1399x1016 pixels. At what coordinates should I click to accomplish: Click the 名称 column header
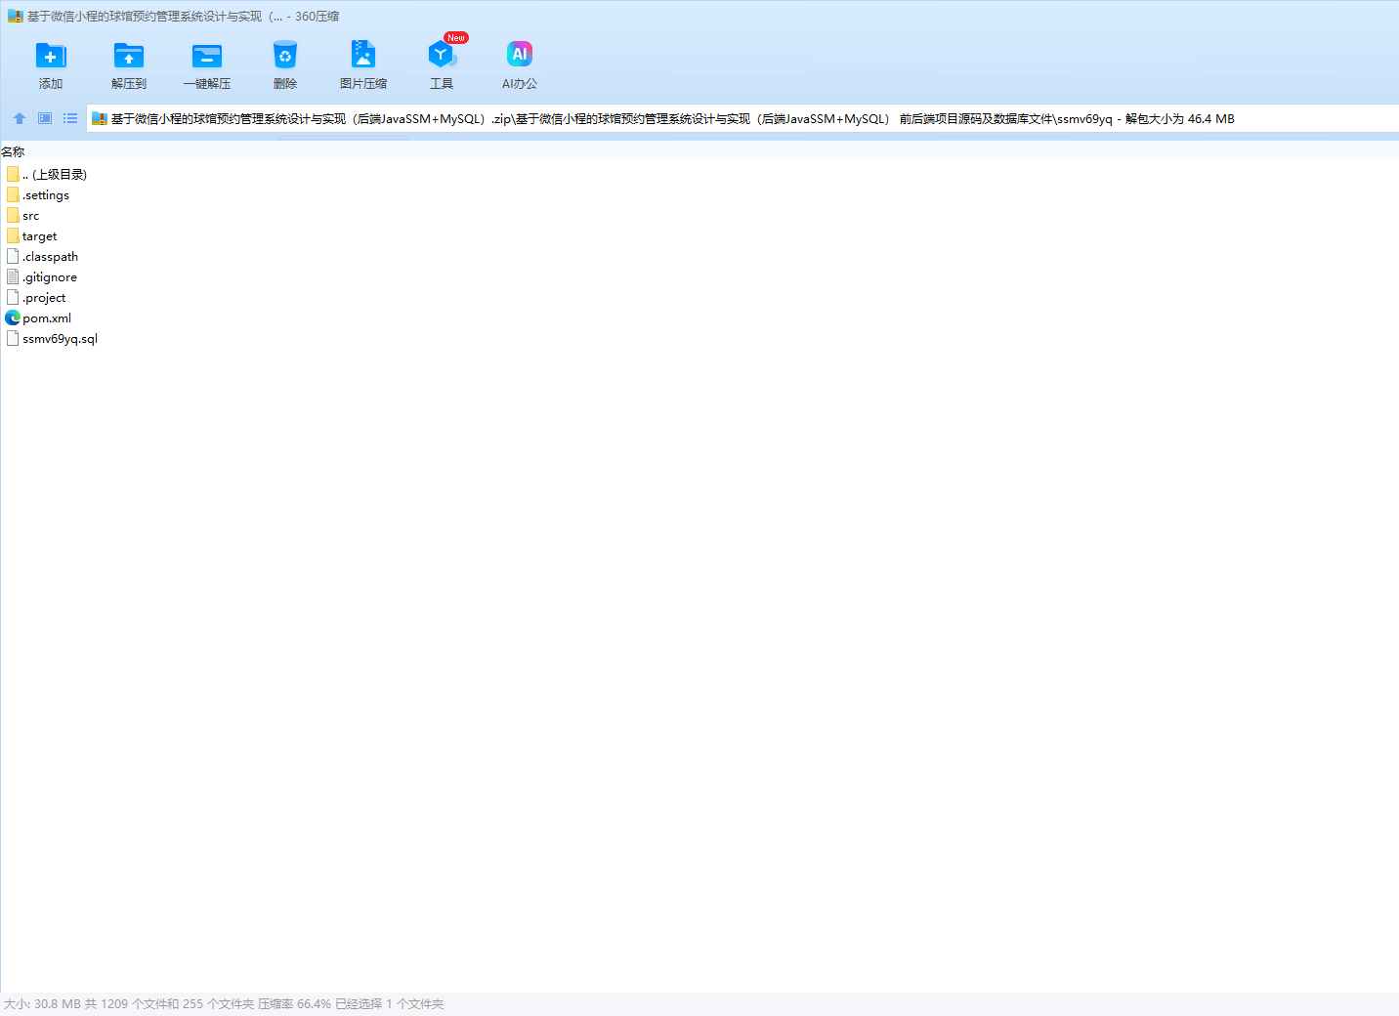pyautogui.click(x=13, y=151)
